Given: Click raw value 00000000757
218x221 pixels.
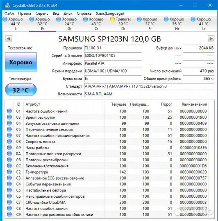Looking at the screenshot, I should coord(193,178).
